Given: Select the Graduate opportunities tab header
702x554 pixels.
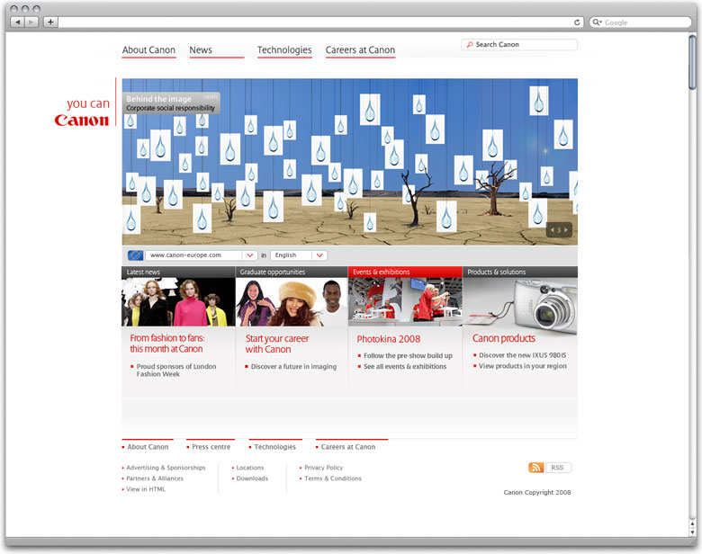Looking at the screenshot, I should click(x=292, y=273).
